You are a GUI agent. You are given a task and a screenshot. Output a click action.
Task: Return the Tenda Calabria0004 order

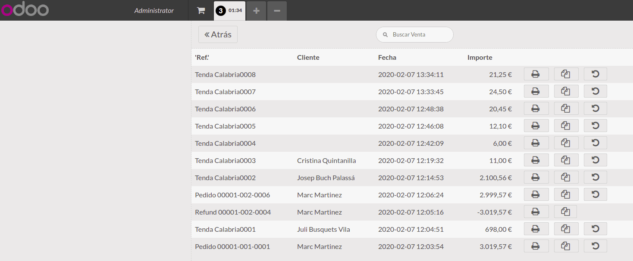tap(595, 143)
